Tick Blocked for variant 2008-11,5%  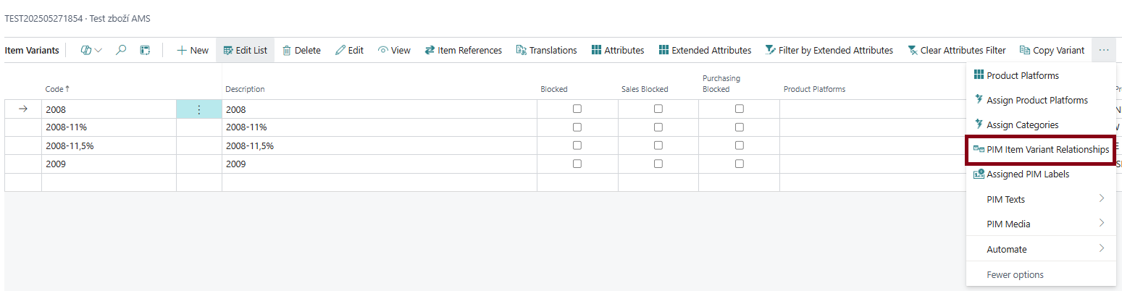click(x=577, y=145)
